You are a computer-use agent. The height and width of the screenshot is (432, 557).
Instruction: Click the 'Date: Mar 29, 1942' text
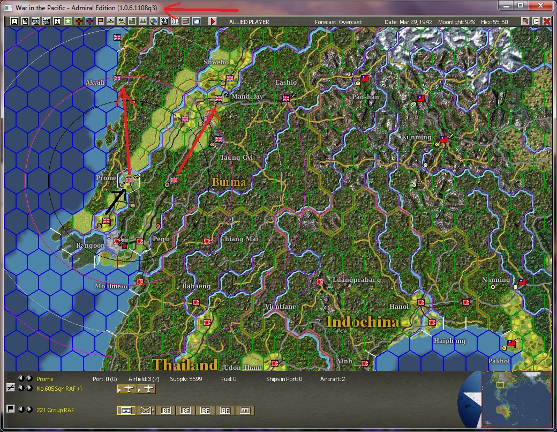pyautogui.click(x=409, y=22)
